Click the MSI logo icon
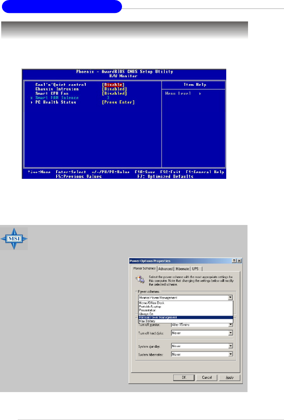284x420 pixels. pyautogui.click(x=14, y=239)
